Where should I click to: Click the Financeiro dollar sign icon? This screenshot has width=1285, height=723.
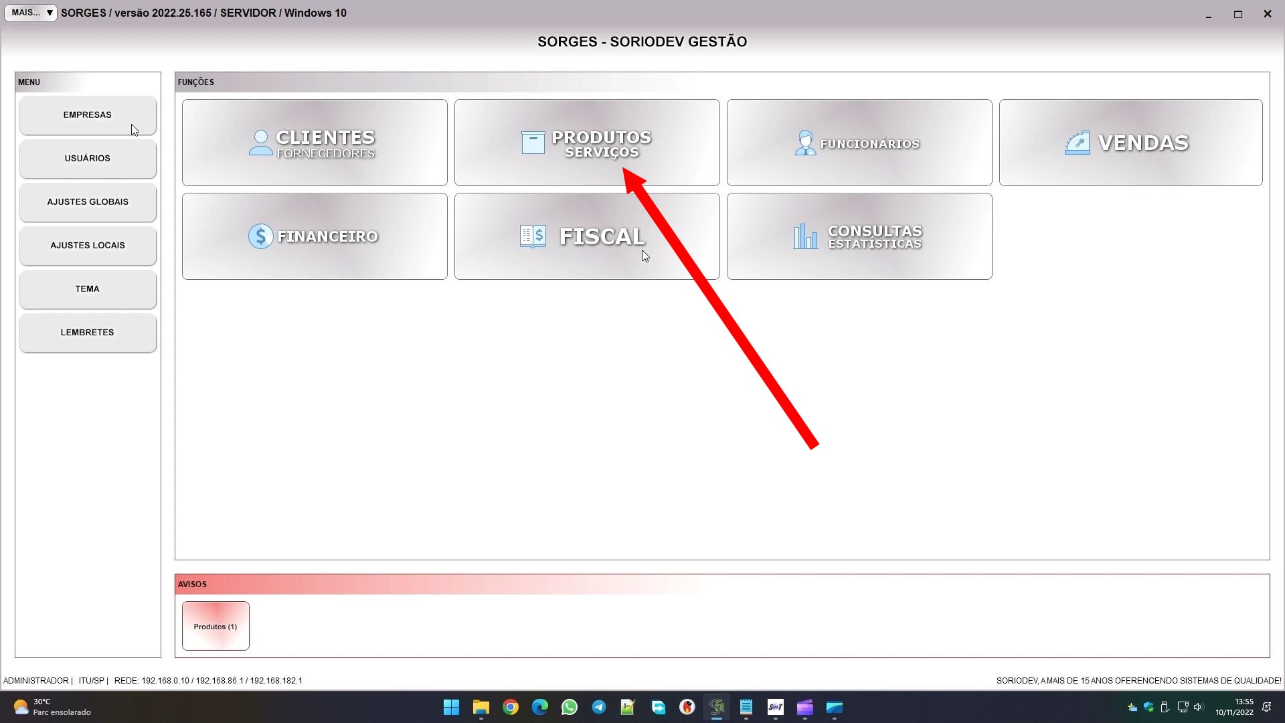click(x=260, y=236)
